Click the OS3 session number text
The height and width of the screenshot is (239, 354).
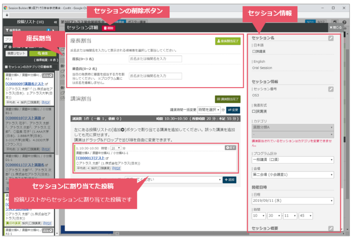coord(255,95)
